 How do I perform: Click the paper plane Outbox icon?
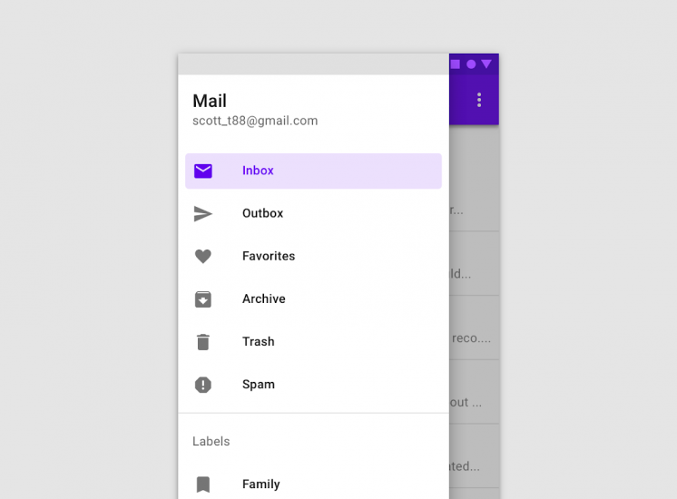[x=203, y=213]
